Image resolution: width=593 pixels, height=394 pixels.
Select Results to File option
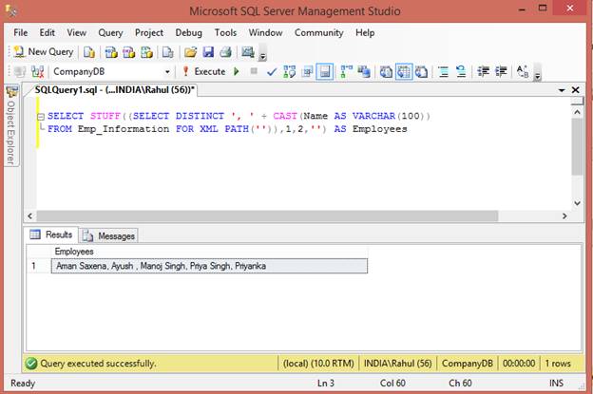coord(421,71)
